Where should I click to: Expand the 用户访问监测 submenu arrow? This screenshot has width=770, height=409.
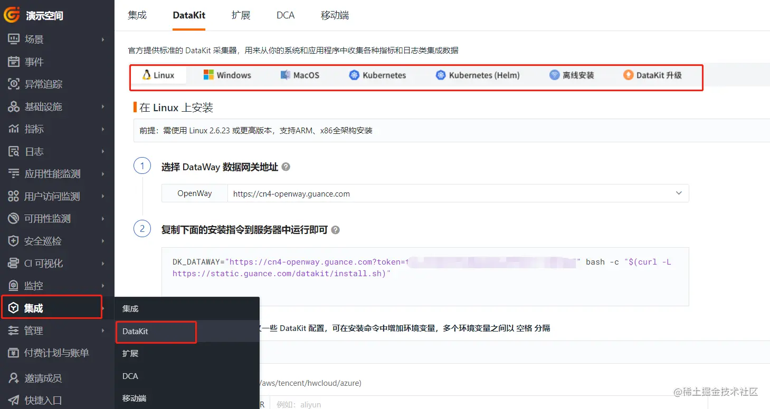pyautogui.click(x=103, y=196)
